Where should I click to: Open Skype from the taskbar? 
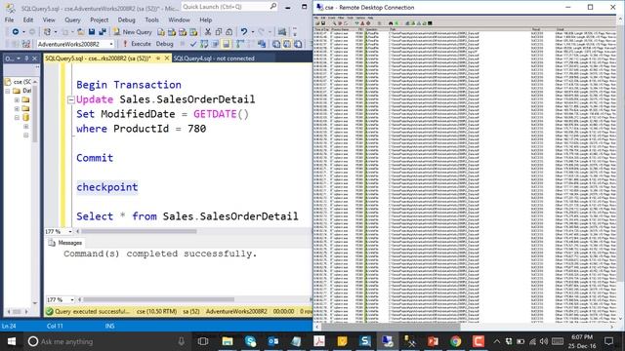point(250,341)
